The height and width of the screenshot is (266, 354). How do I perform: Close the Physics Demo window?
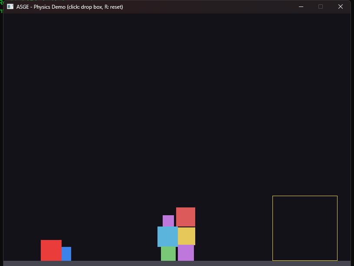[x=341, y=7]
